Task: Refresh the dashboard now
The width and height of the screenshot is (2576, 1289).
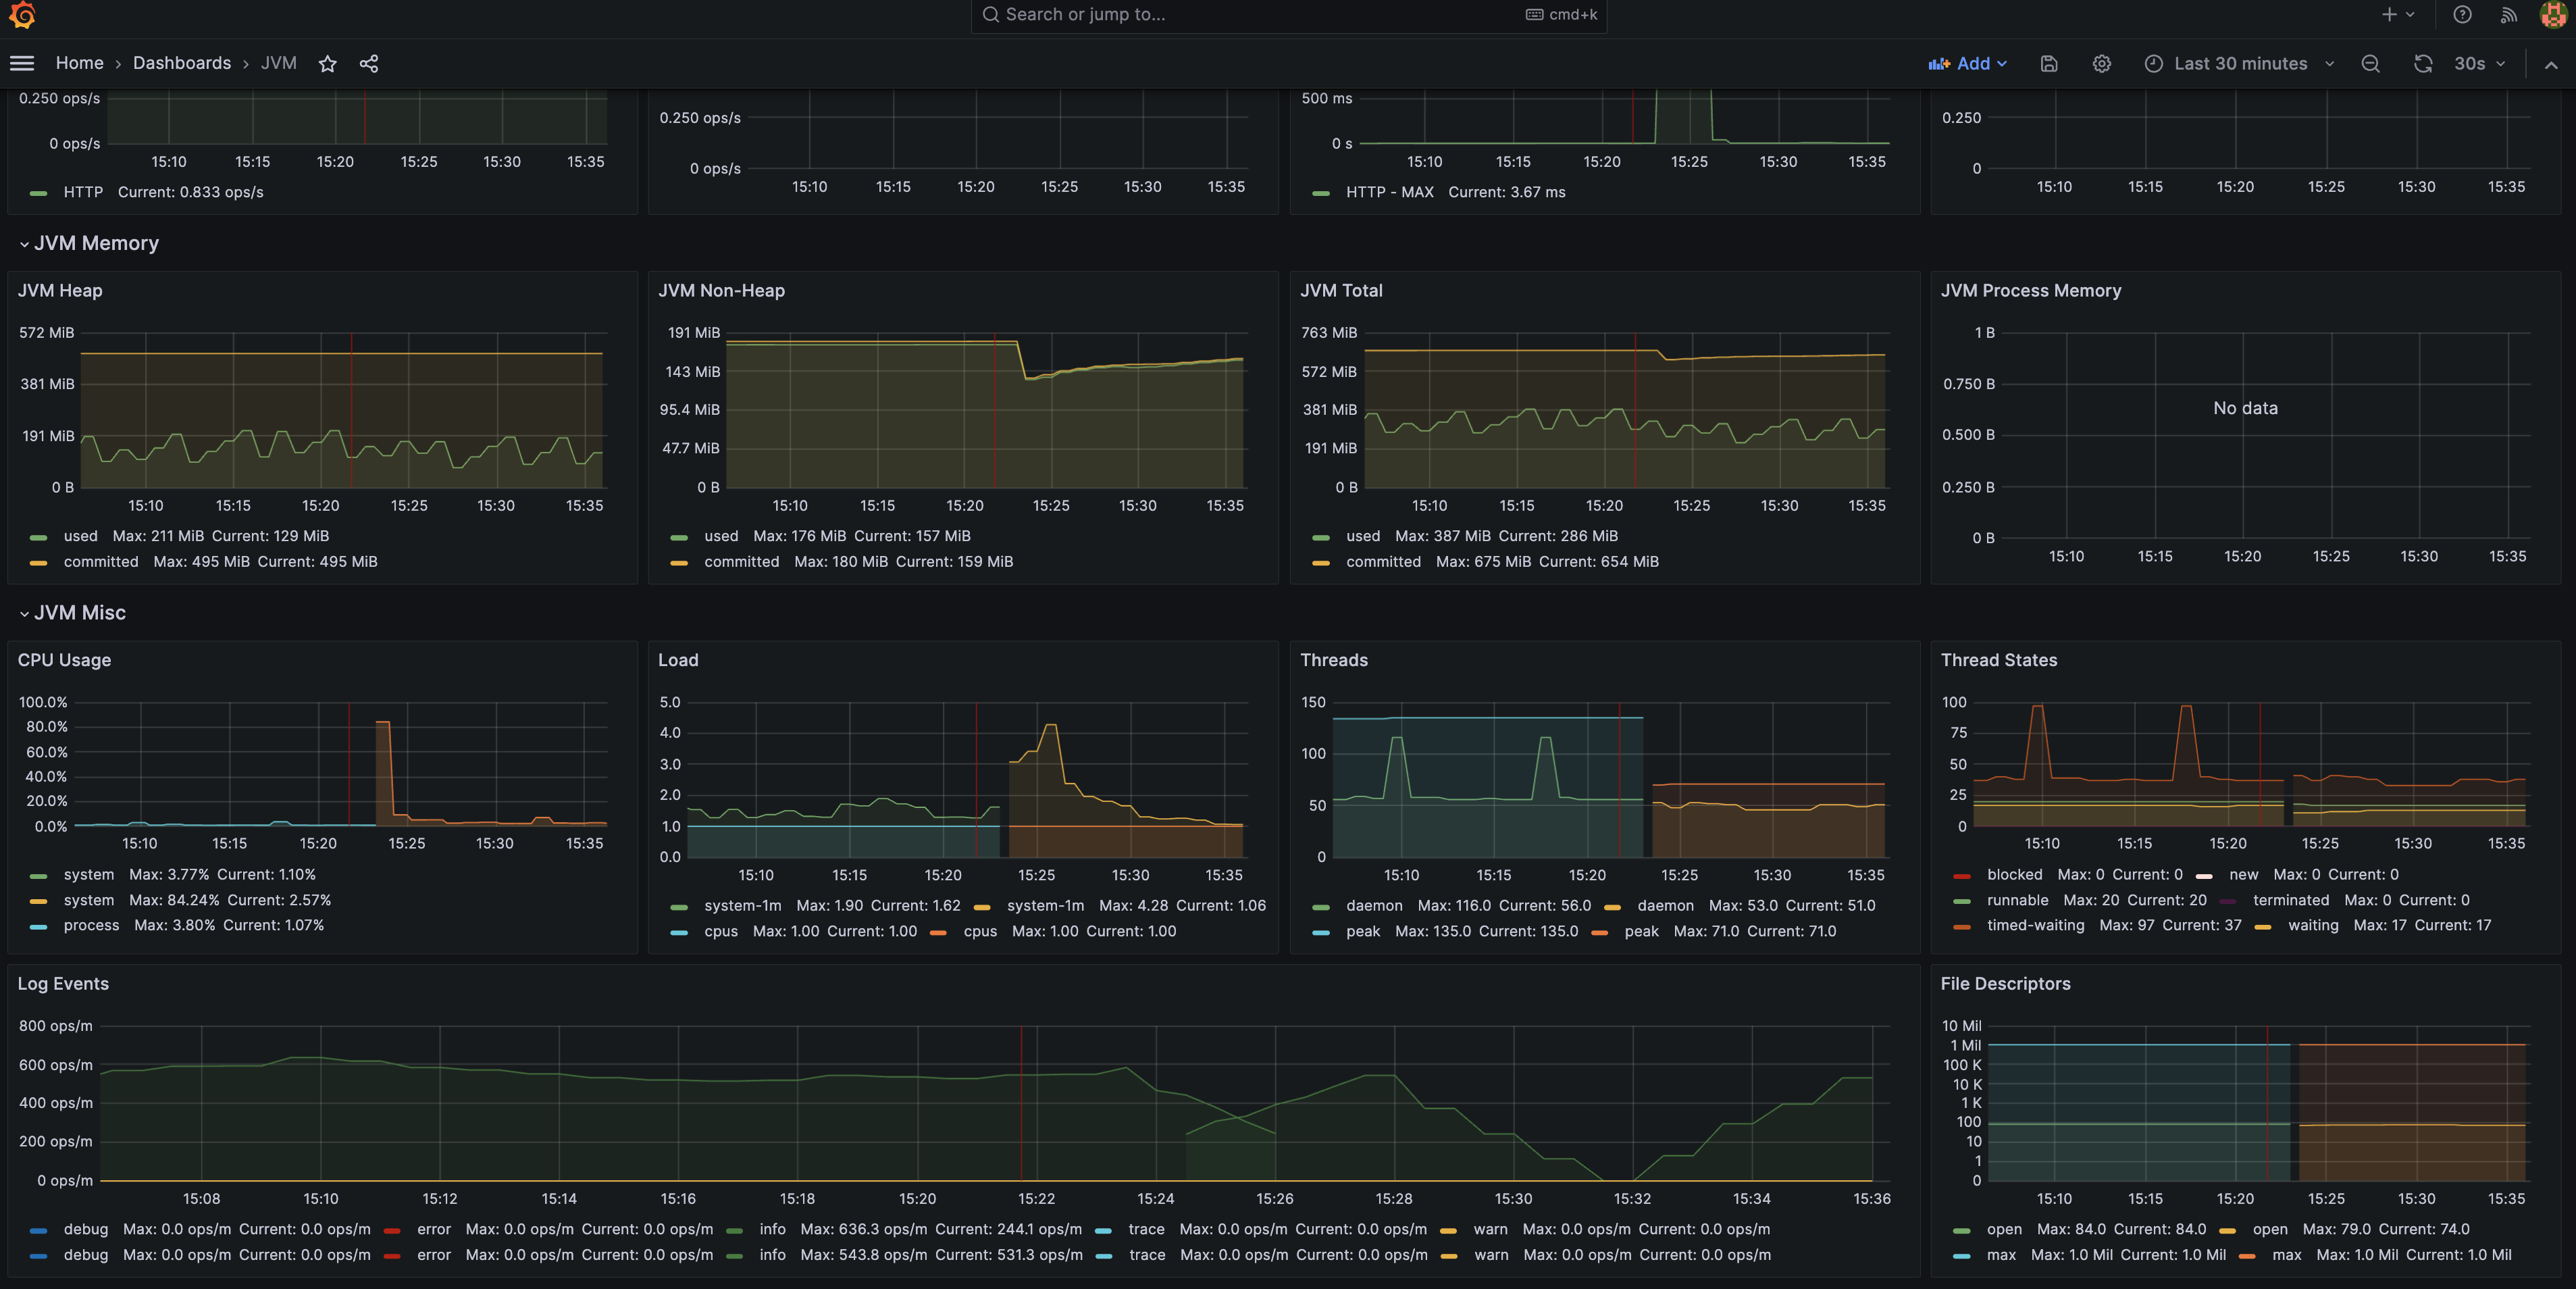Action: 2422,64
